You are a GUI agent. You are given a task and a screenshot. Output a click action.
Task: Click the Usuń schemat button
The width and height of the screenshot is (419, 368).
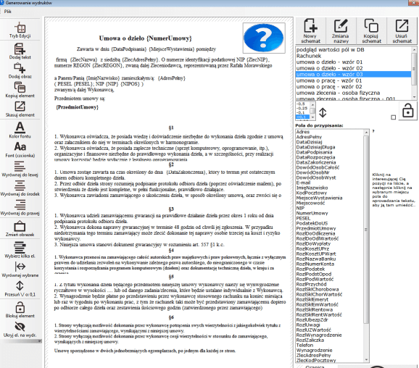click(402, 30)
